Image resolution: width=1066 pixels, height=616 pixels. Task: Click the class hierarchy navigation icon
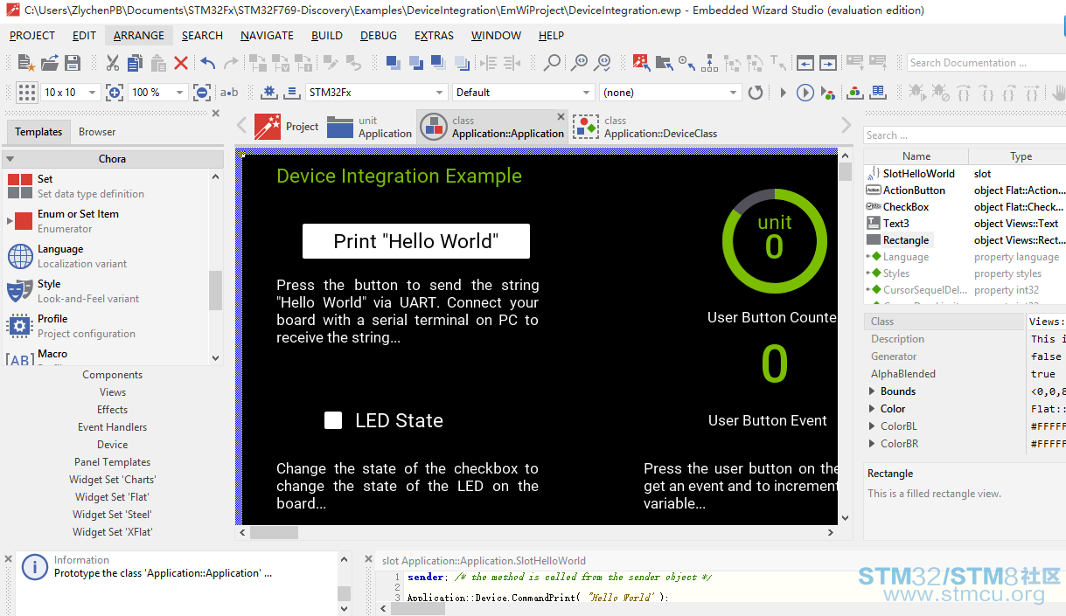point(709,63)
